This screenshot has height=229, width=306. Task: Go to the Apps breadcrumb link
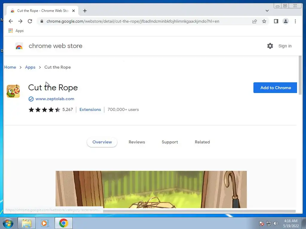(x=30, y=67)
